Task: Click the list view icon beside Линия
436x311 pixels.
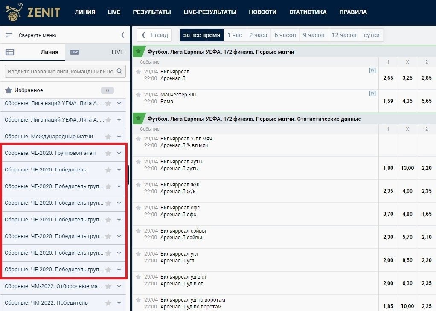Action: 10,52
